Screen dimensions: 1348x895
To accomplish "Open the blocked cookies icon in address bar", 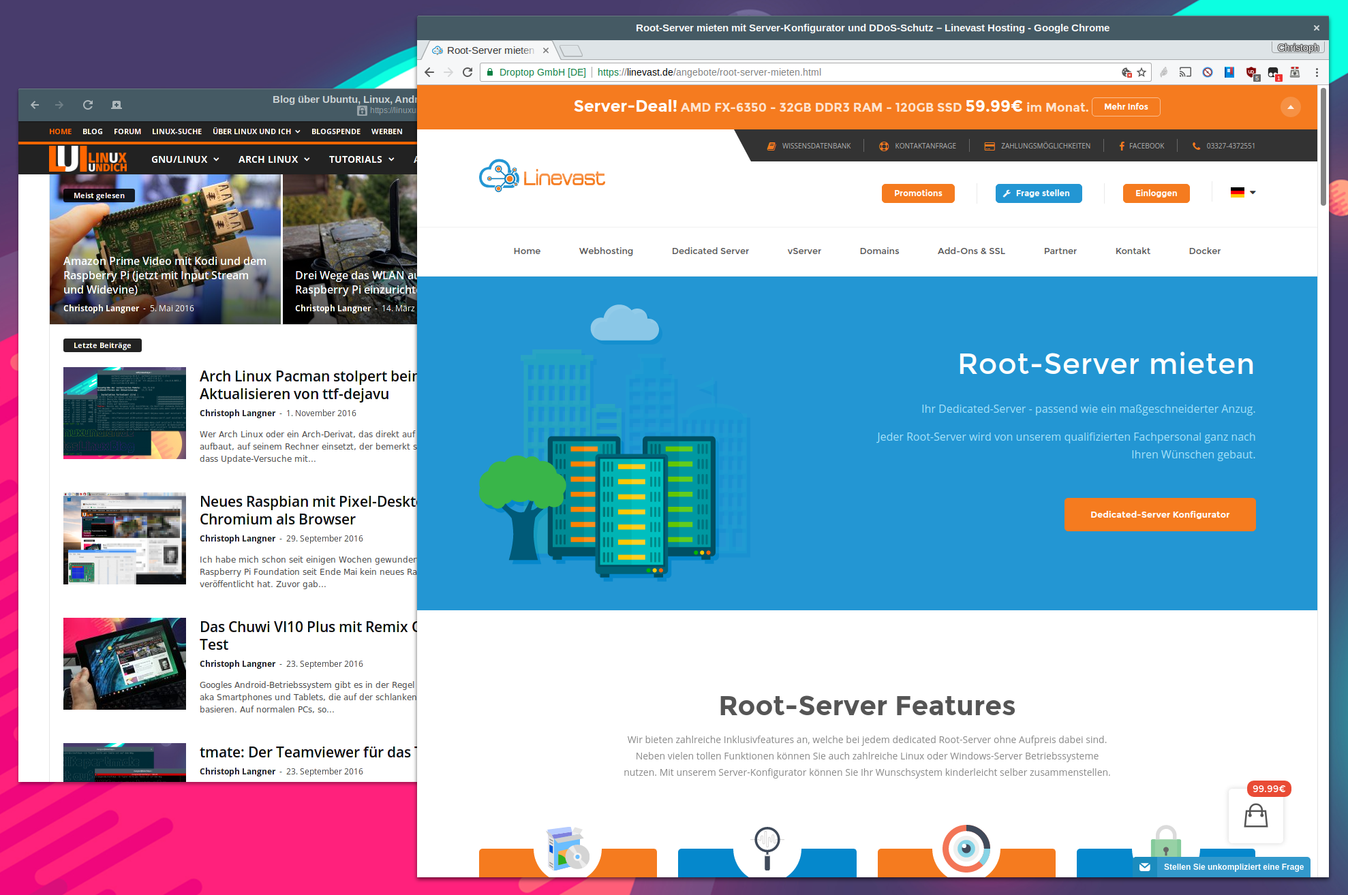I will (x=1127, y=72).
